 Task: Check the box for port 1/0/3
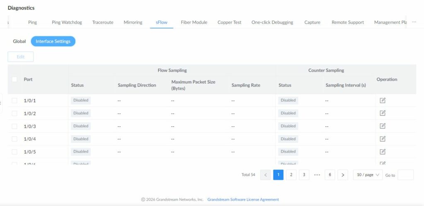click(x=14, y=126)
